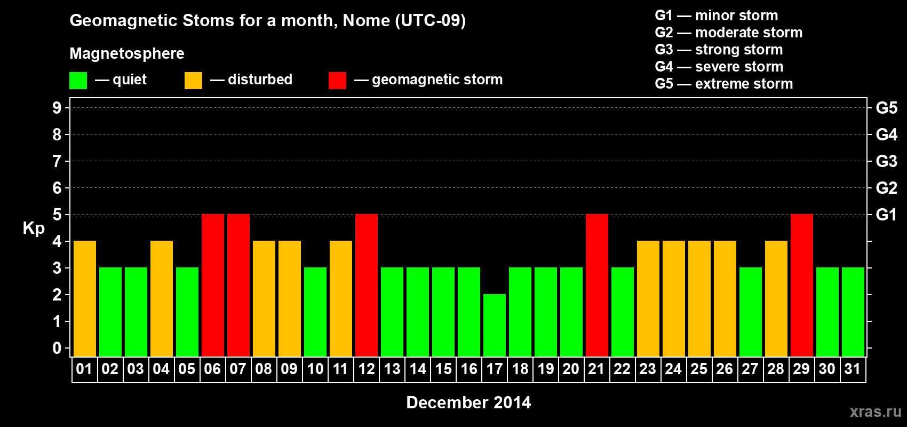Select the red bar for day 21
The image size is (907, 427).
click(x=597, y=285)
